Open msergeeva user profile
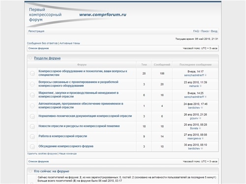The width and height of the screenshot is (246, 184). [194, 138]
